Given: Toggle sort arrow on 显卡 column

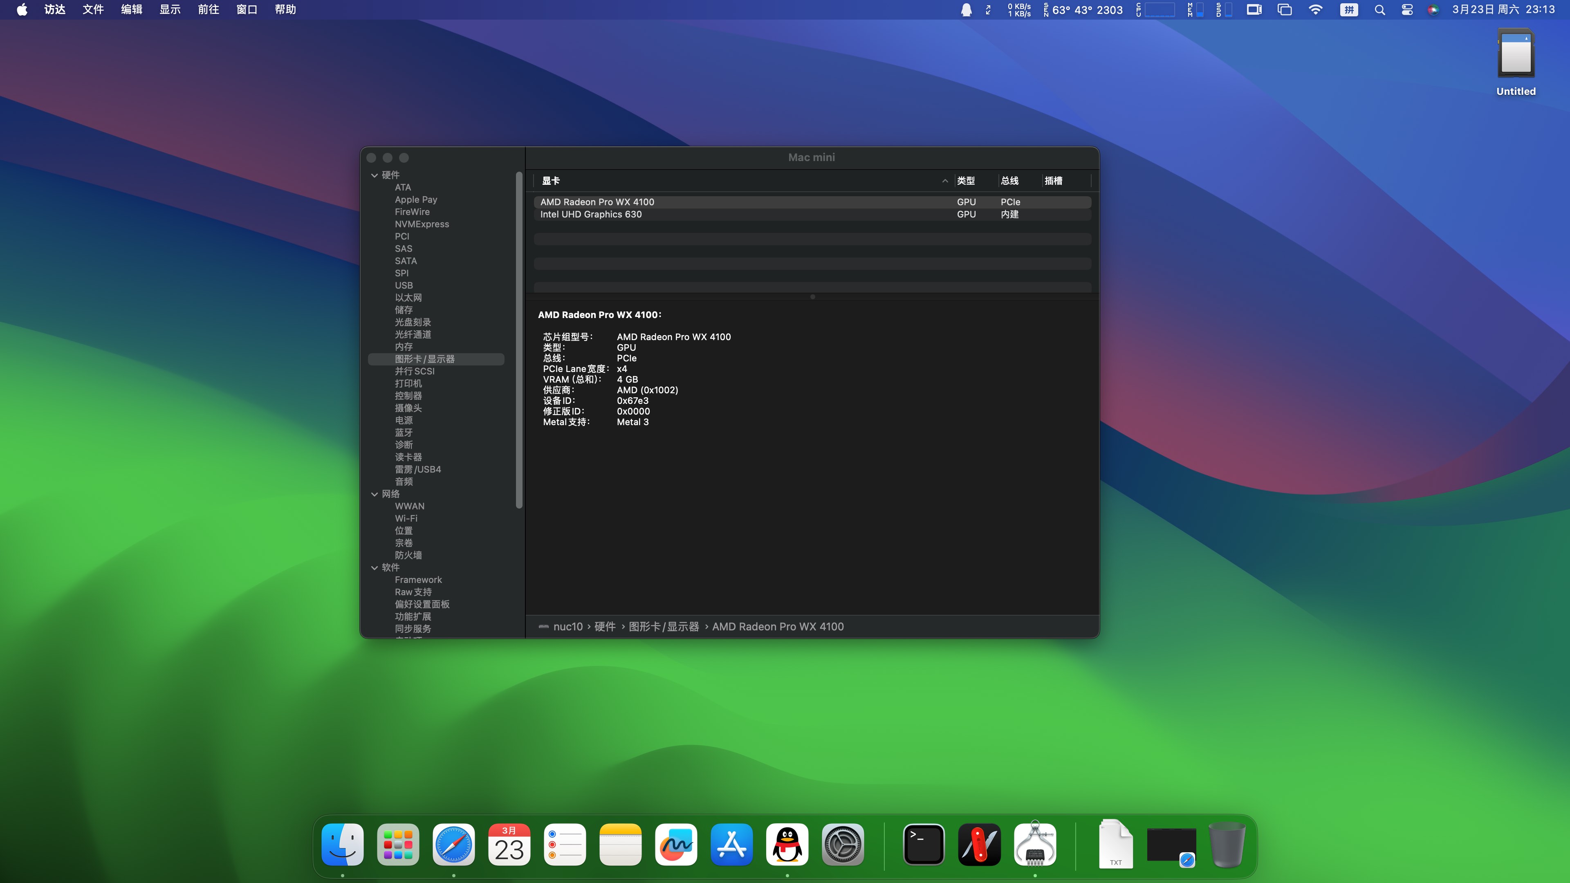Looking at the screenshot, I should [x=945, y=181].
